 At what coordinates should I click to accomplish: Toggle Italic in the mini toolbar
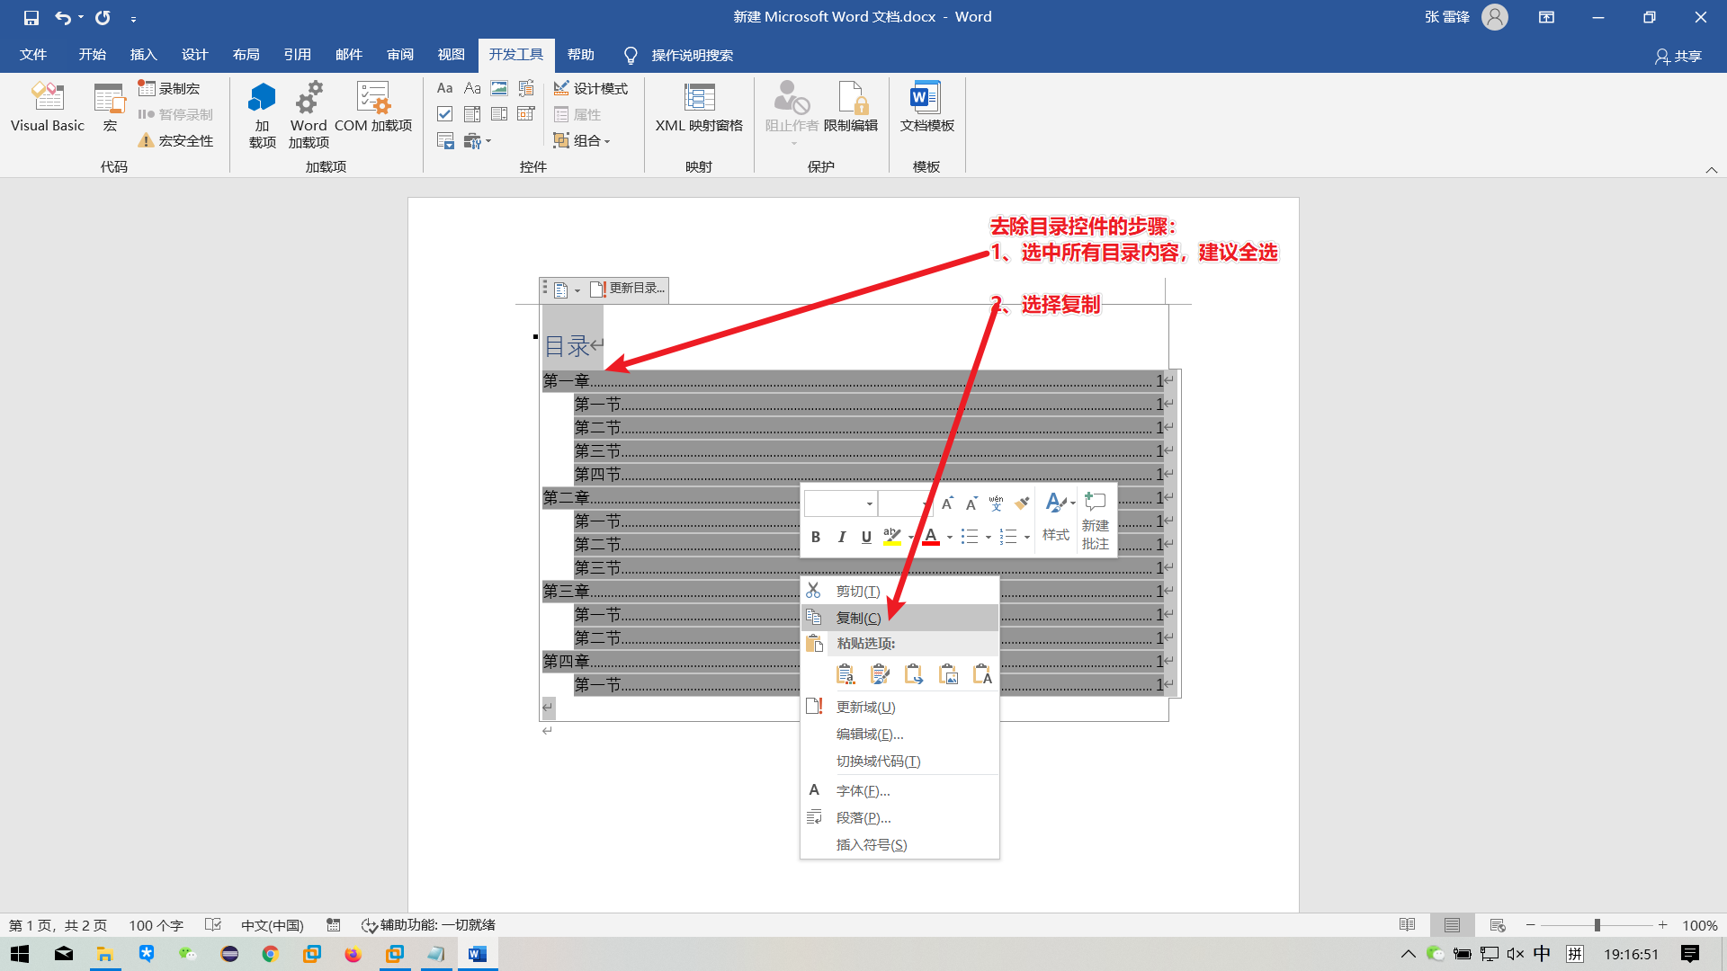(x=841, y=537)
